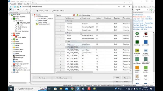
Task: Select the $ScreenBacklightCtrl variable row
Action: [x=92, y=27]
